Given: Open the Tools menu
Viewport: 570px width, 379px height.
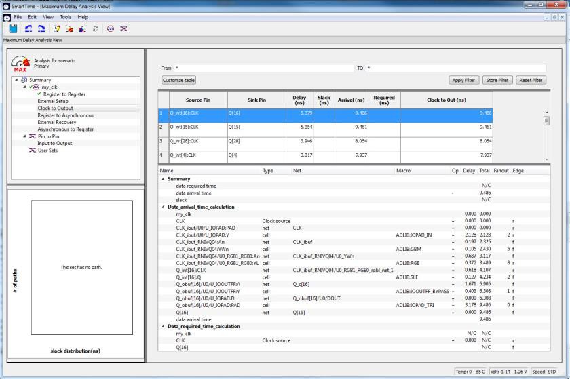Looking at the screenshot, I should tap(65, 16).
